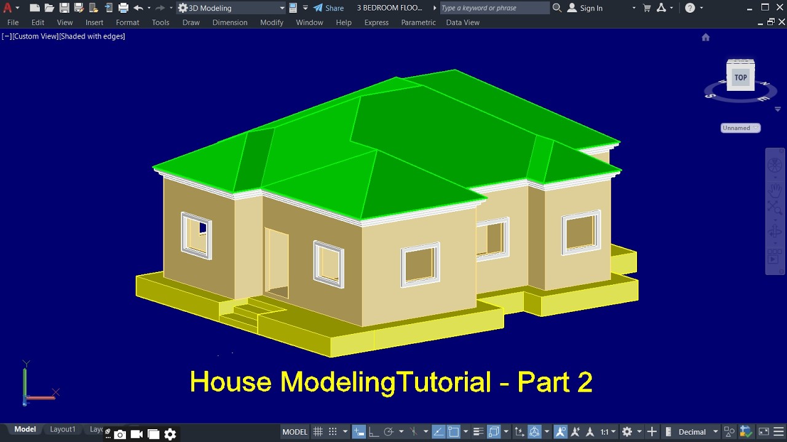787x442 pixels.
Task: Open the Full Navigation Wheel icon
Action: tap(775, 166)
